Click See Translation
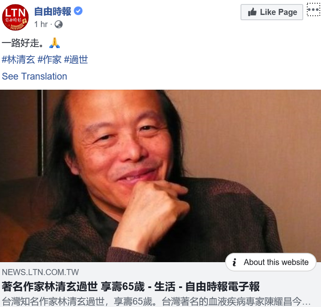This screenshot has height=307, width=321. (34, 76)
